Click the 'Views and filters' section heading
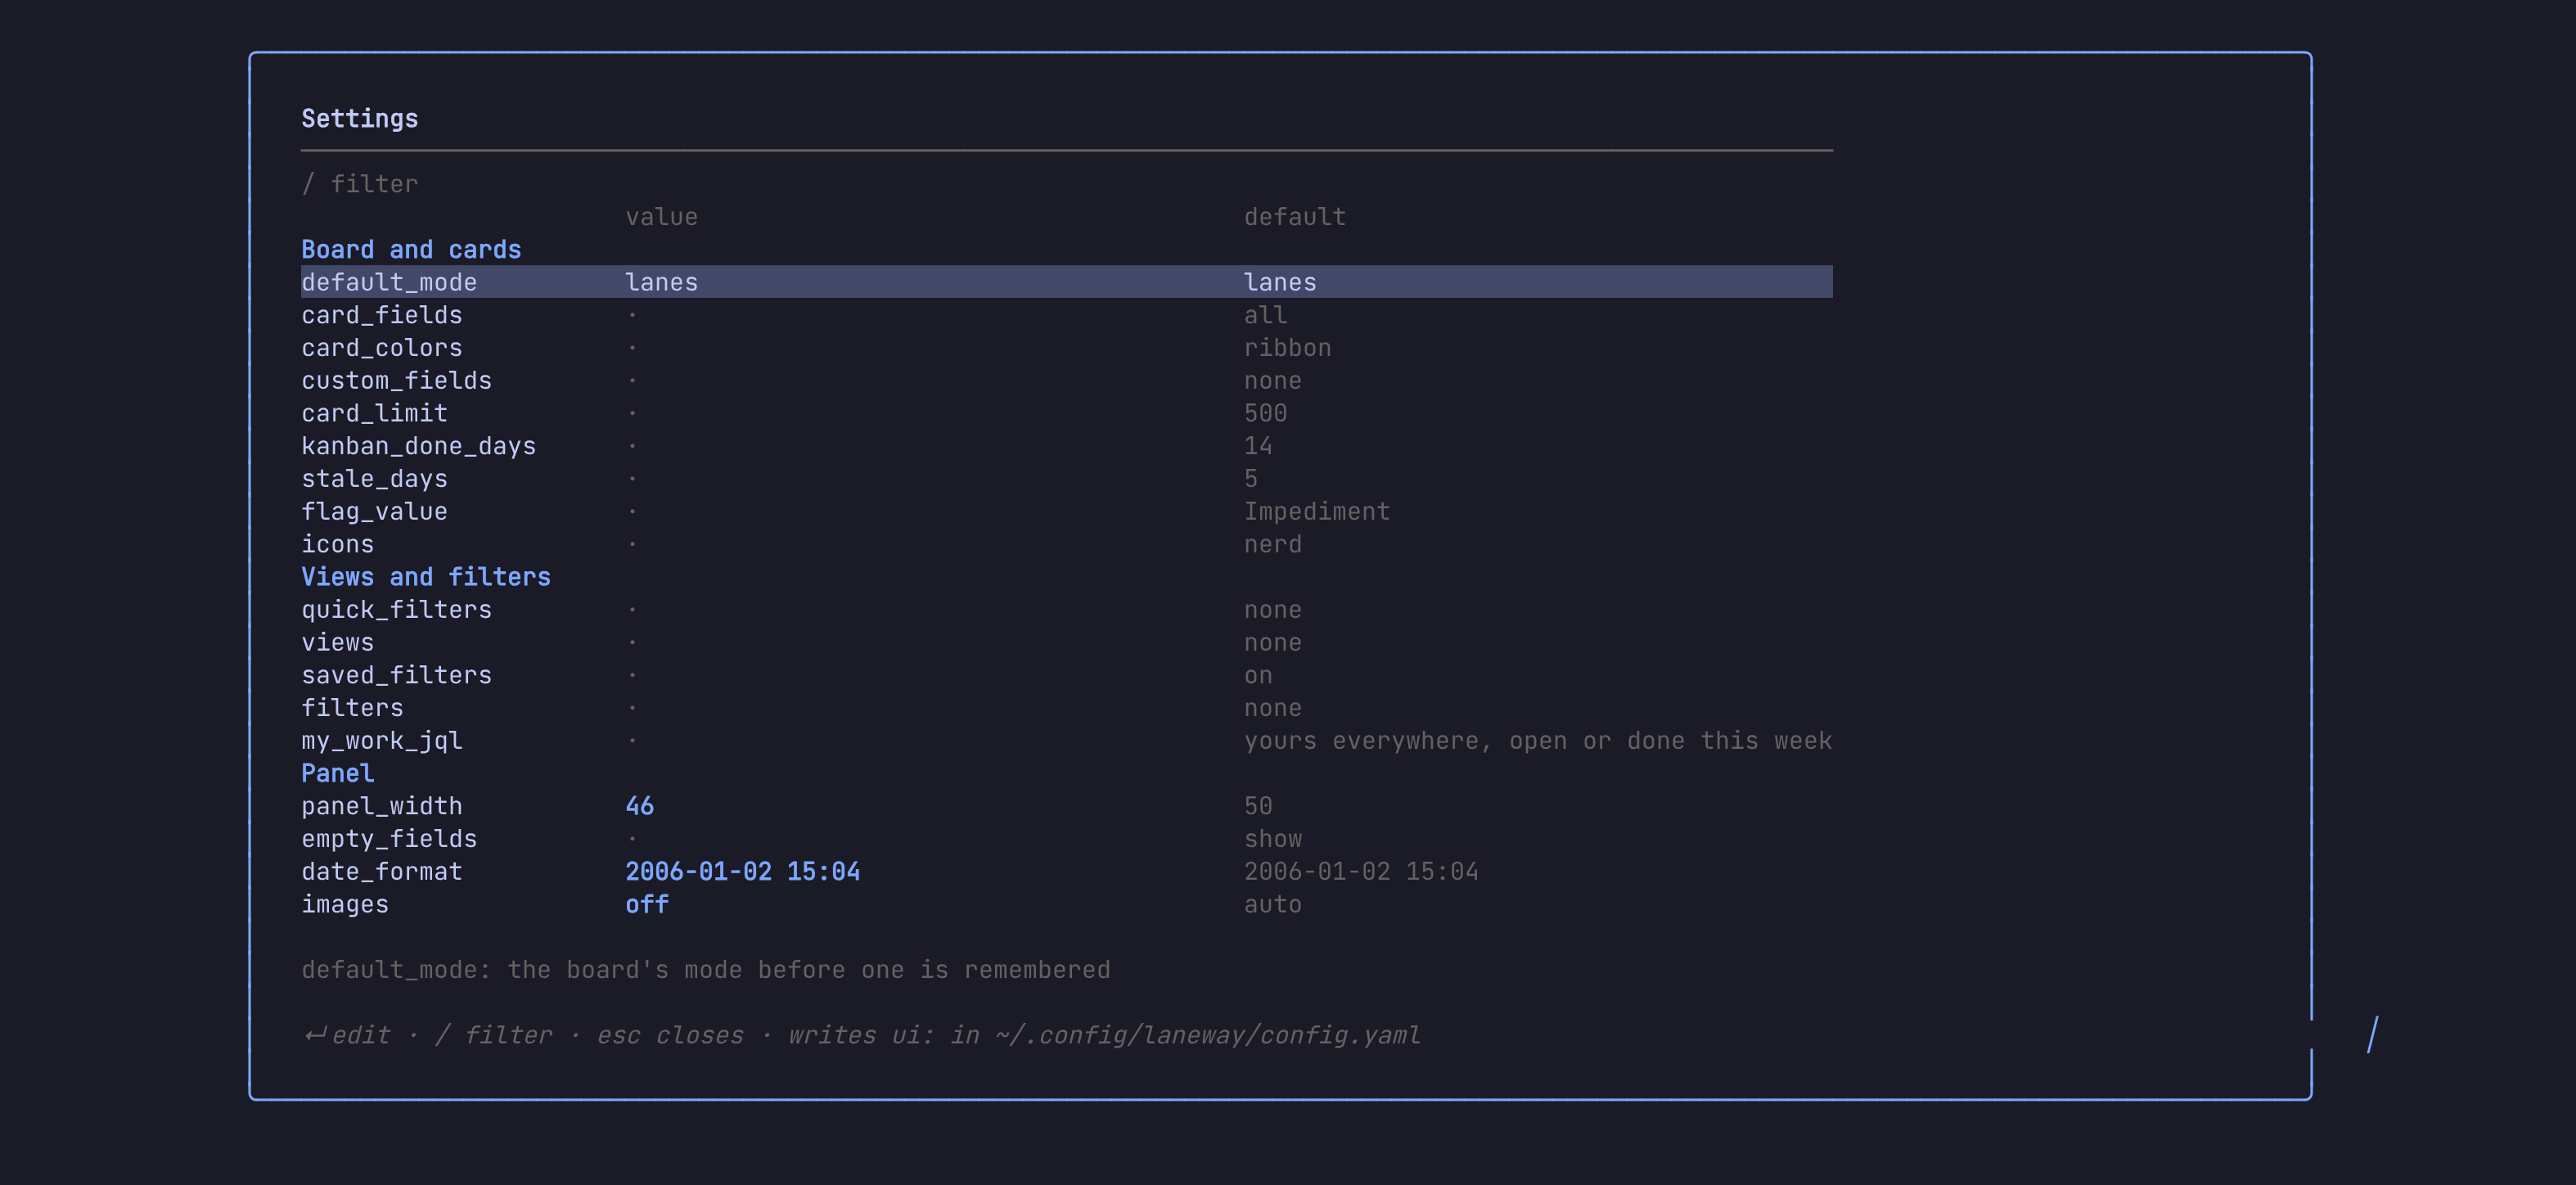This screenshot has height=1185, width=2576. point(426,577)
